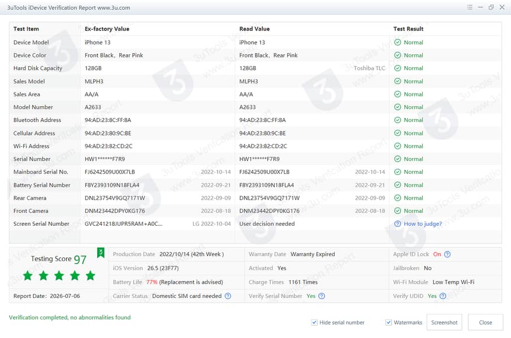Click the green 3uTools badge beside score
Image resolution: width=511 pixels, height=338 pixels.
101,253
